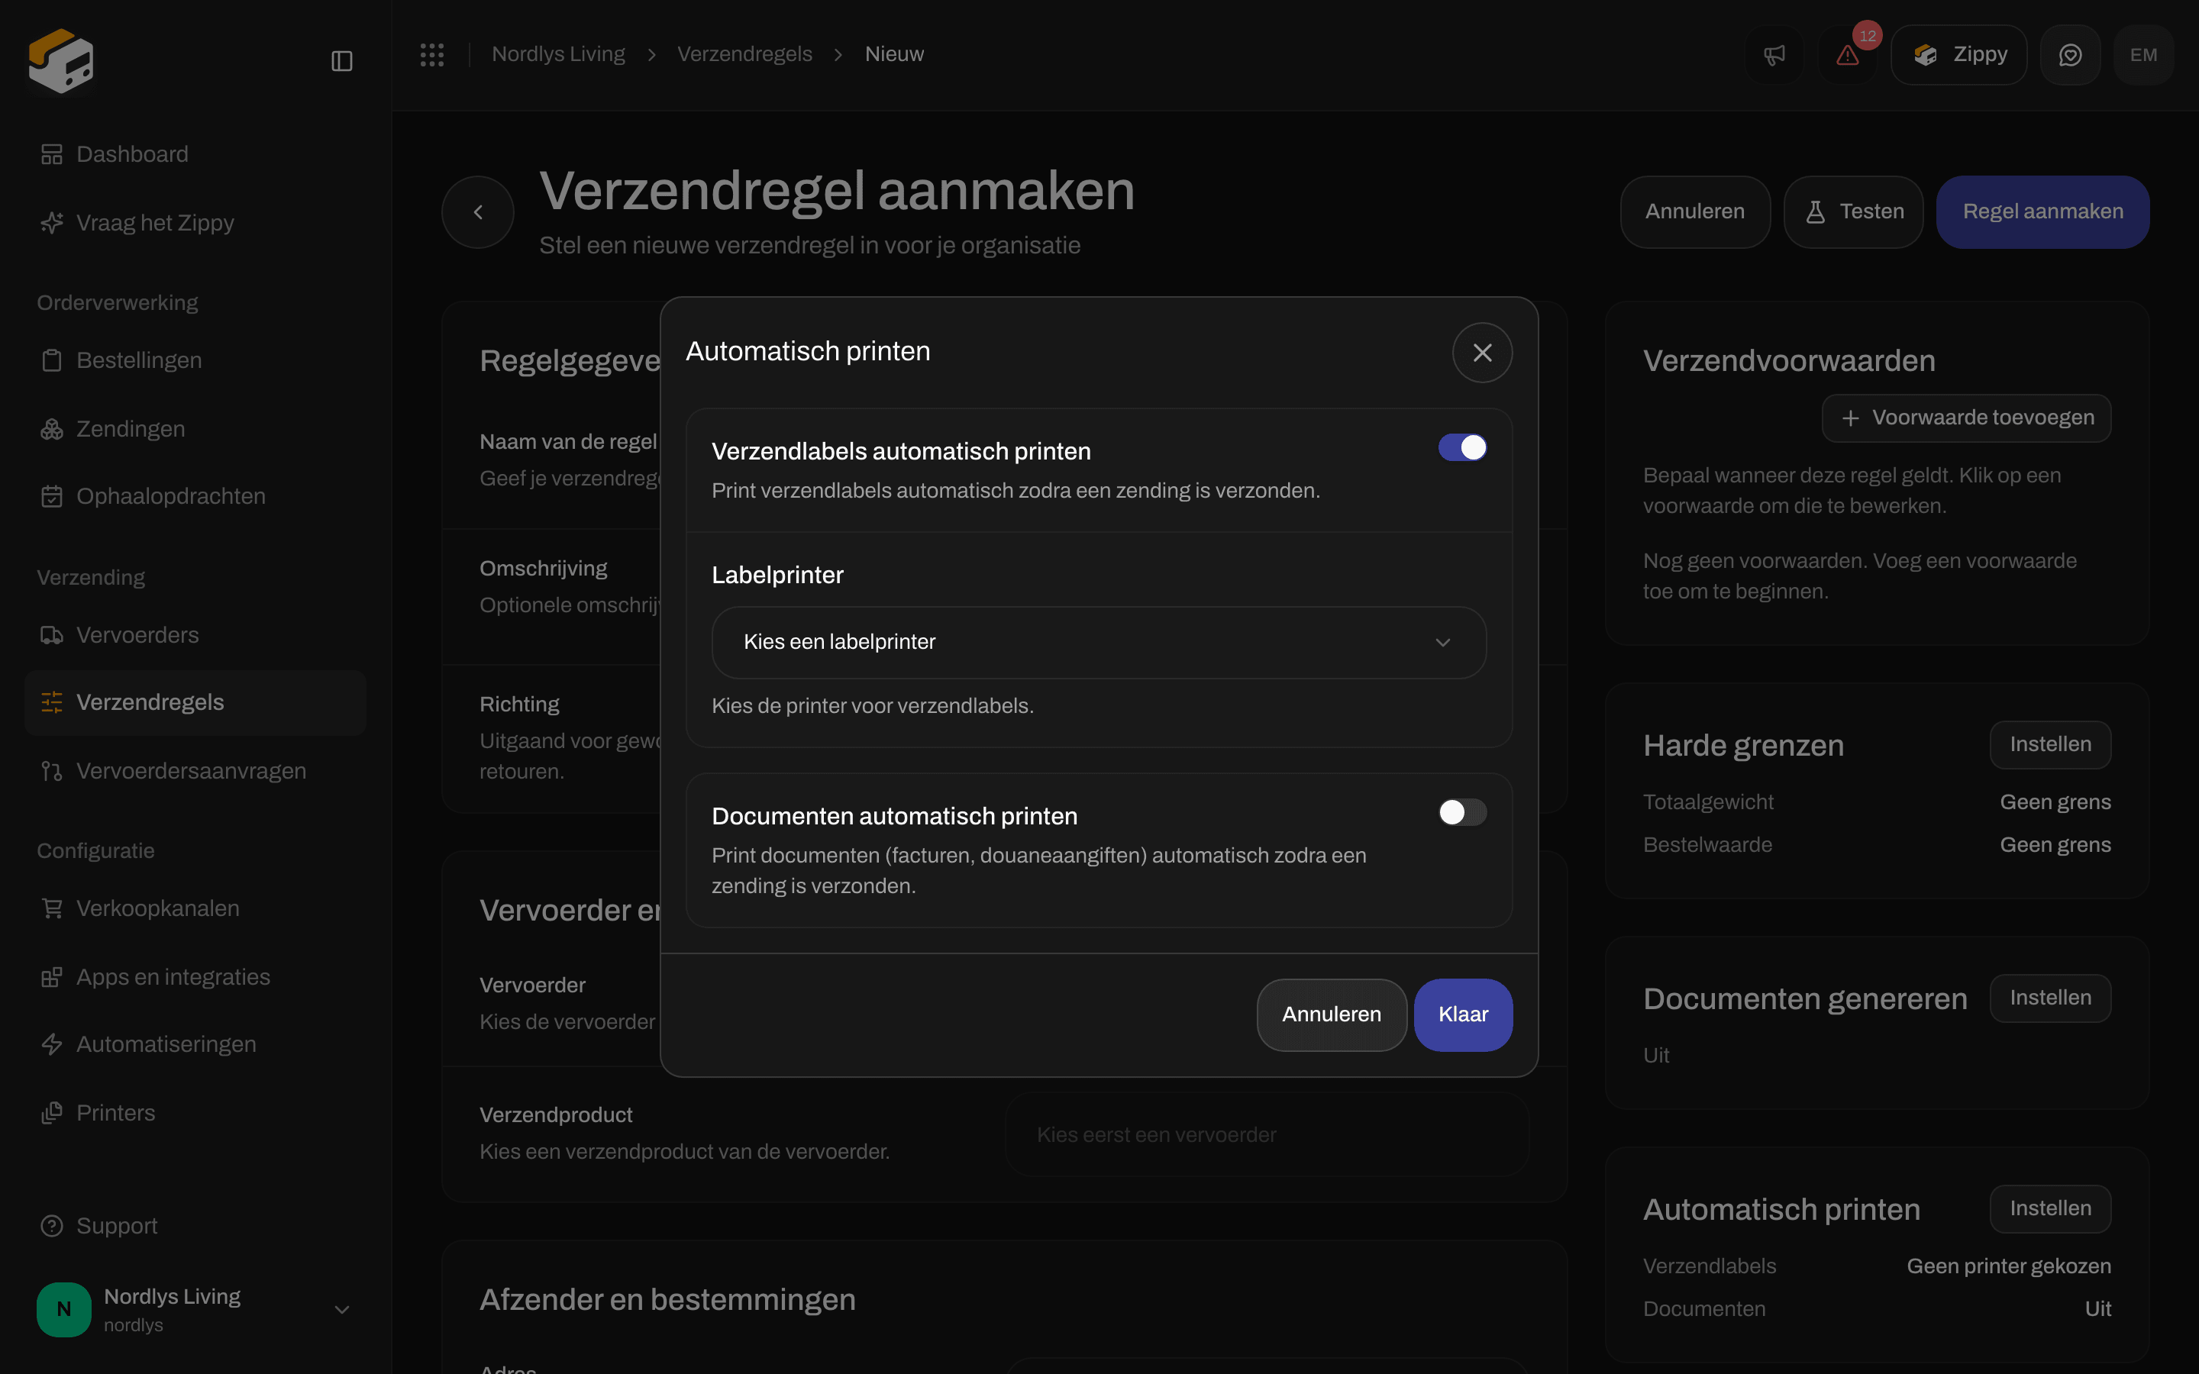Open Zendingen in the sidebar

coord(195,429)
